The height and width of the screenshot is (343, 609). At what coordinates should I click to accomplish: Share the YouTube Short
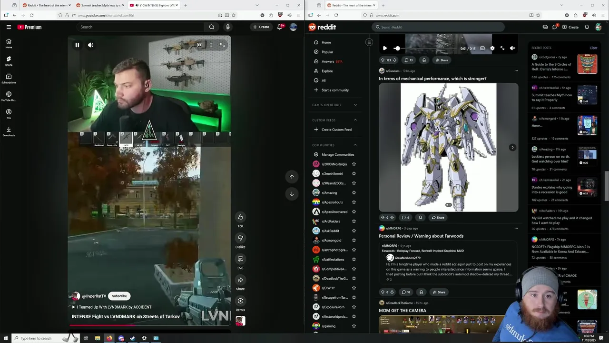(240, 280)
